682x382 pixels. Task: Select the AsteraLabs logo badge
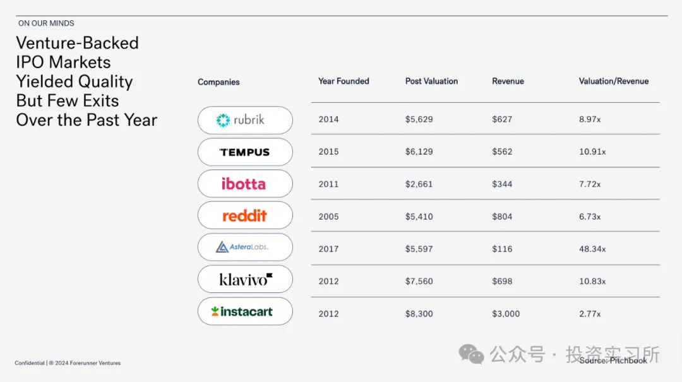tap(245, 247)
